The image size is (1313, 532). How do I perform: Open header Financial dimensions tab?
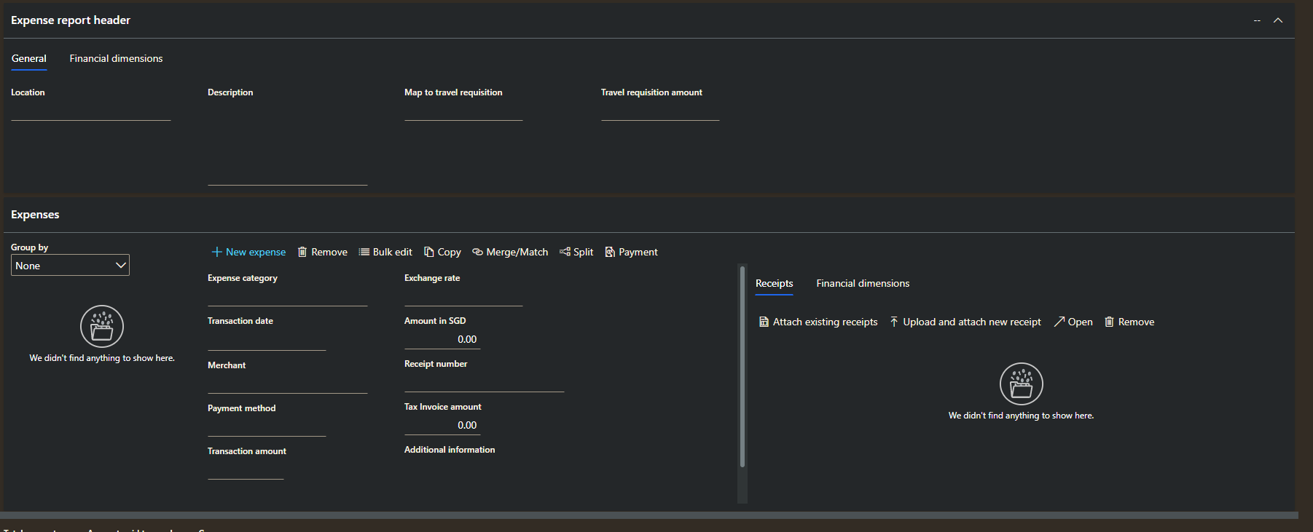116,58
